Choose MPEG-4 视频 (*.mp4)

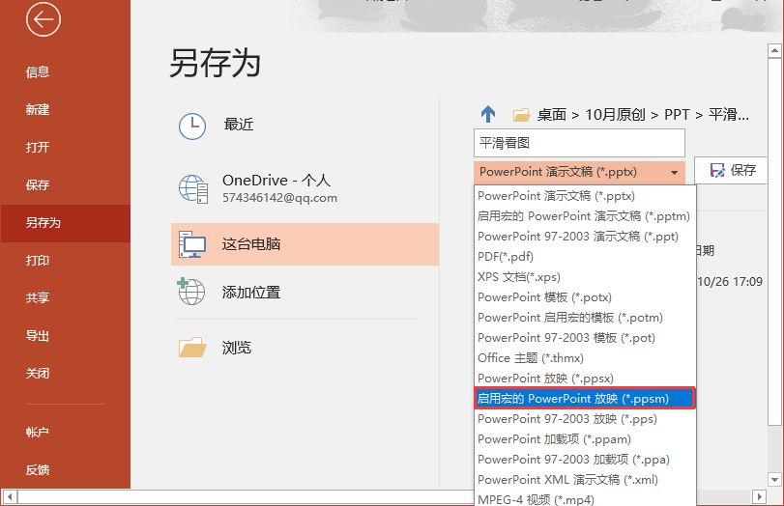[585, 499]
